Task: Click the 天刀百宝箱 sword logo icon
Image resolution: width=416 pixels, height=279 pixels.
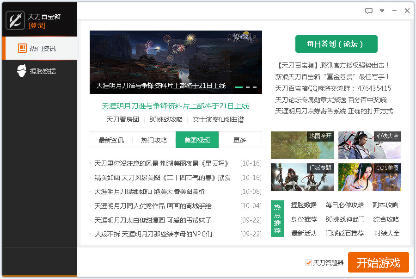Action: (15, 20)
